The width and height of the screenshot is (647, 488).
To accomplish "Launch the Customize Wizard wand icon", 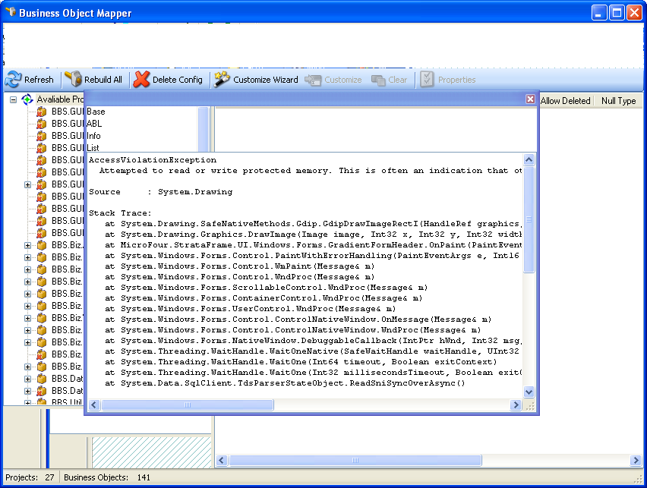I will (222, 80).
